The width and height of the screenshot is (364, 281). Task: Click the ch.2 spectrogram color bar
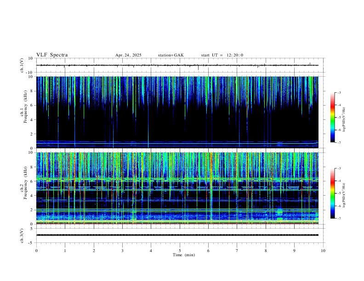coord(333,193)
